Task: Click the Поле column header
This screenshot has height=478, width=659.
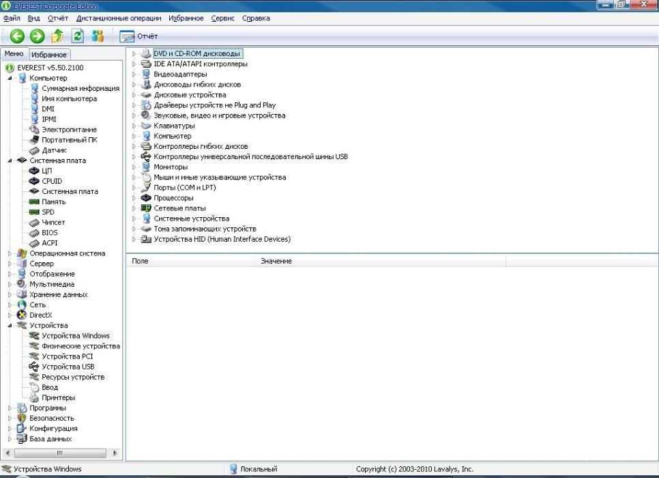Action: coord(191,261)
